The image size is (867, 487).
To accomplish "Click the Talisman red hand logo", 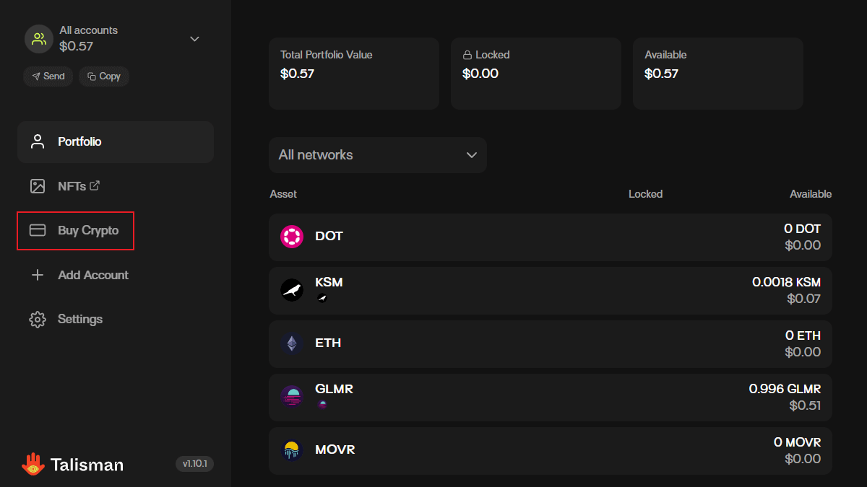I will point(33,464).
